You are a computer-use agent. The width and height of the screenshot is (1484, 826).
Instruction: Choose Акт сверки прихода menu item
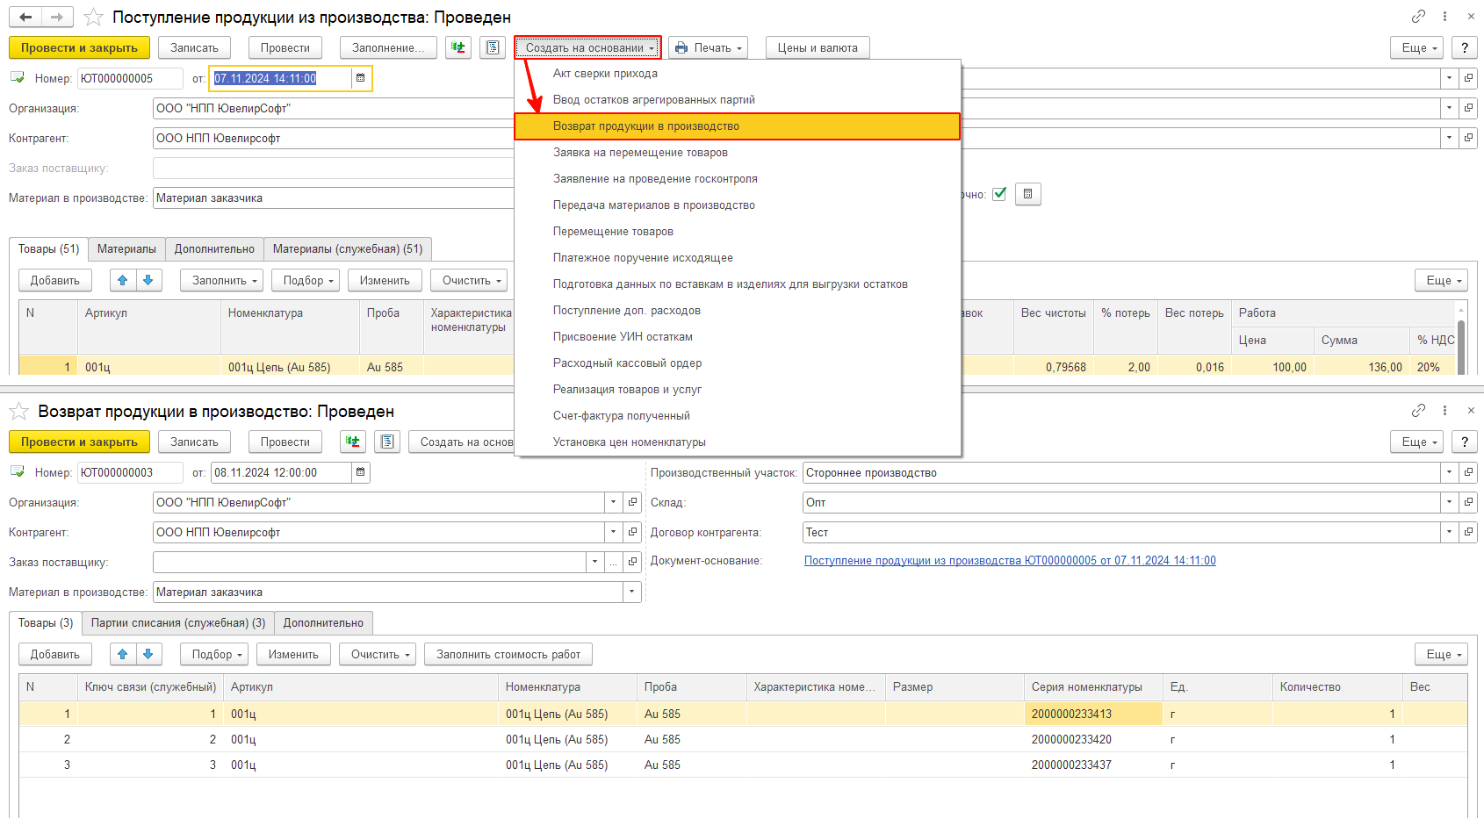click(737, 74)
